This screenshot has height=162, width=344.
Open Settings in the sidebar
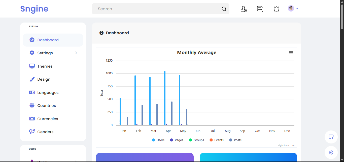[53, 53]
